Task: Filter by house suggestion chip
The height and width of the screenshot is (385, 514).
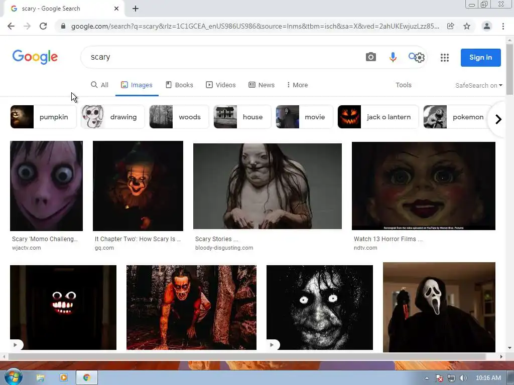Action: 242,117
